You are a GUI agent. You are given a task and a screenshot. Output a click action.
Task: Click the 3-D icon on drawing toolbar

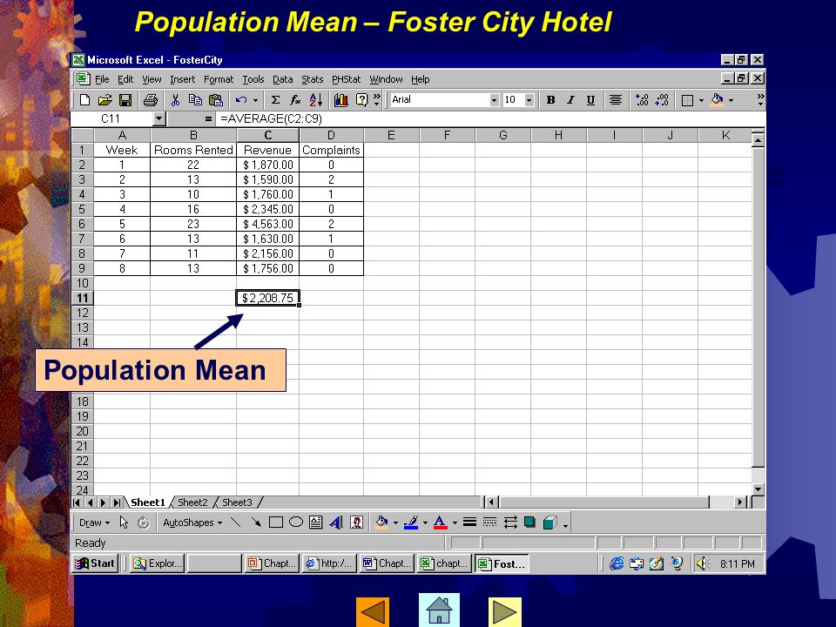pyautogui.click(x=549, y=522)
